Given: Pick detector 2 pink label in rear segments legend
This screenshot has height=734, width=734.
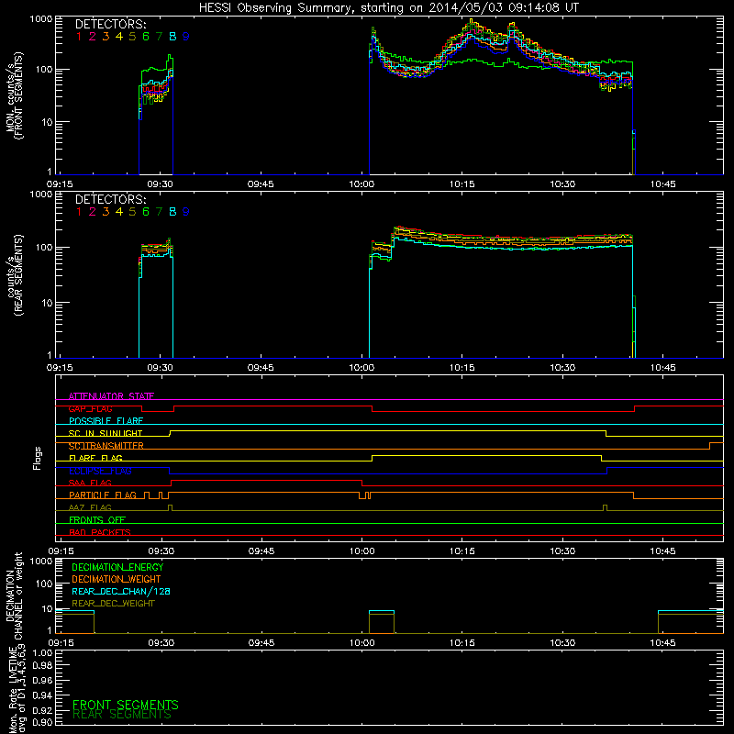Looking at the screenshot, I should tap(93, 212).
